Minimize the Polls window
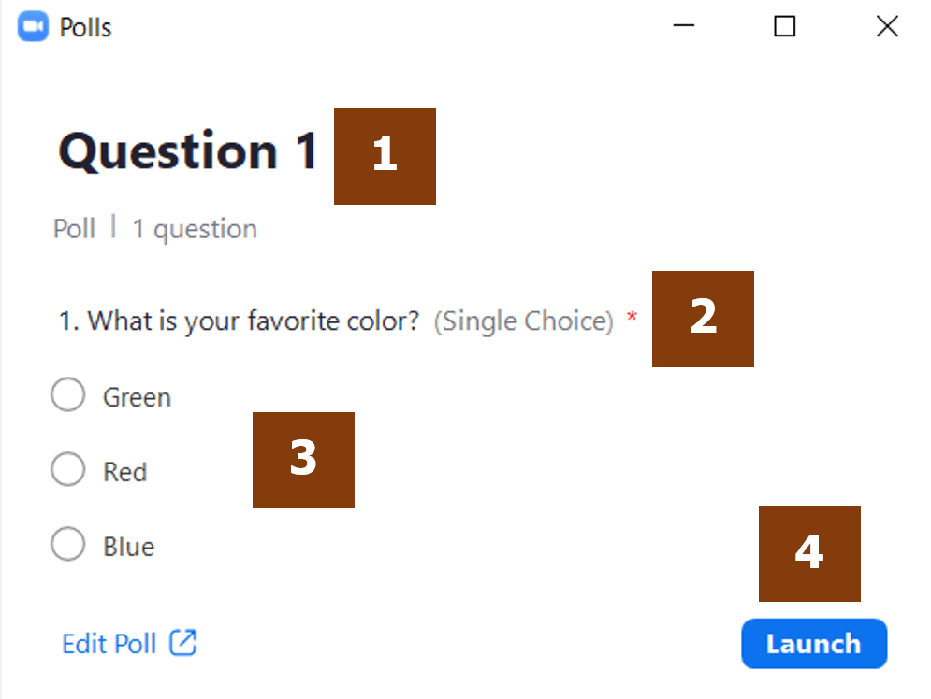Image resolution: width=931 pixels, height=699 pixels. pos(683,25)
